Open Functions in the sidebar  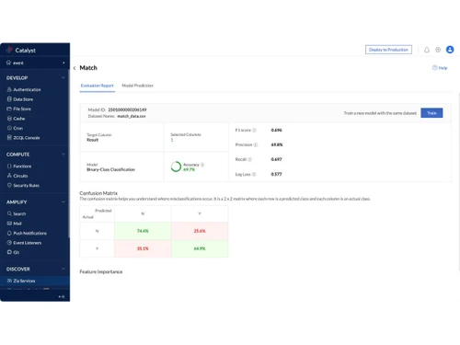(19, 167)
